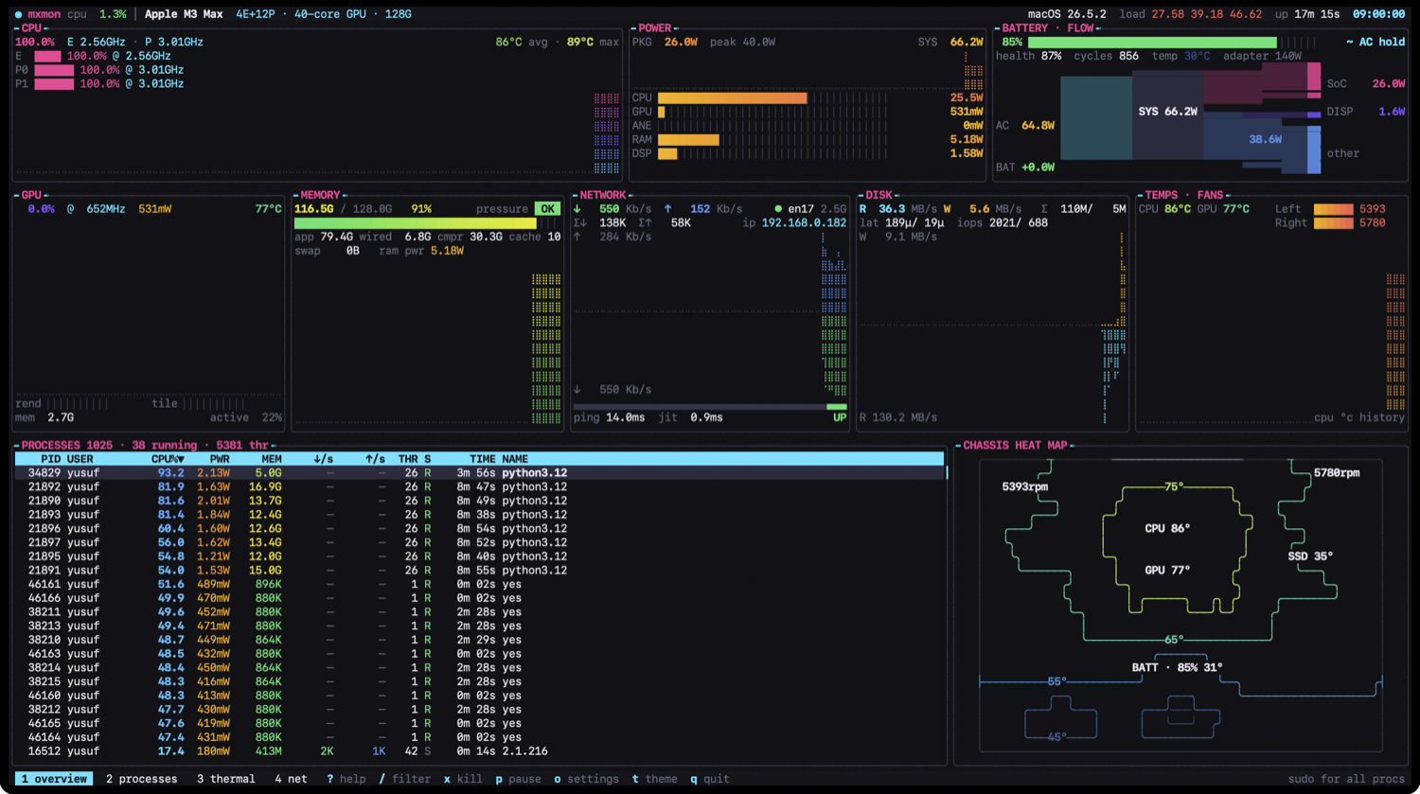Click the mxmon status dot icon
The image size is (1420, 794).
pos(18,14)
